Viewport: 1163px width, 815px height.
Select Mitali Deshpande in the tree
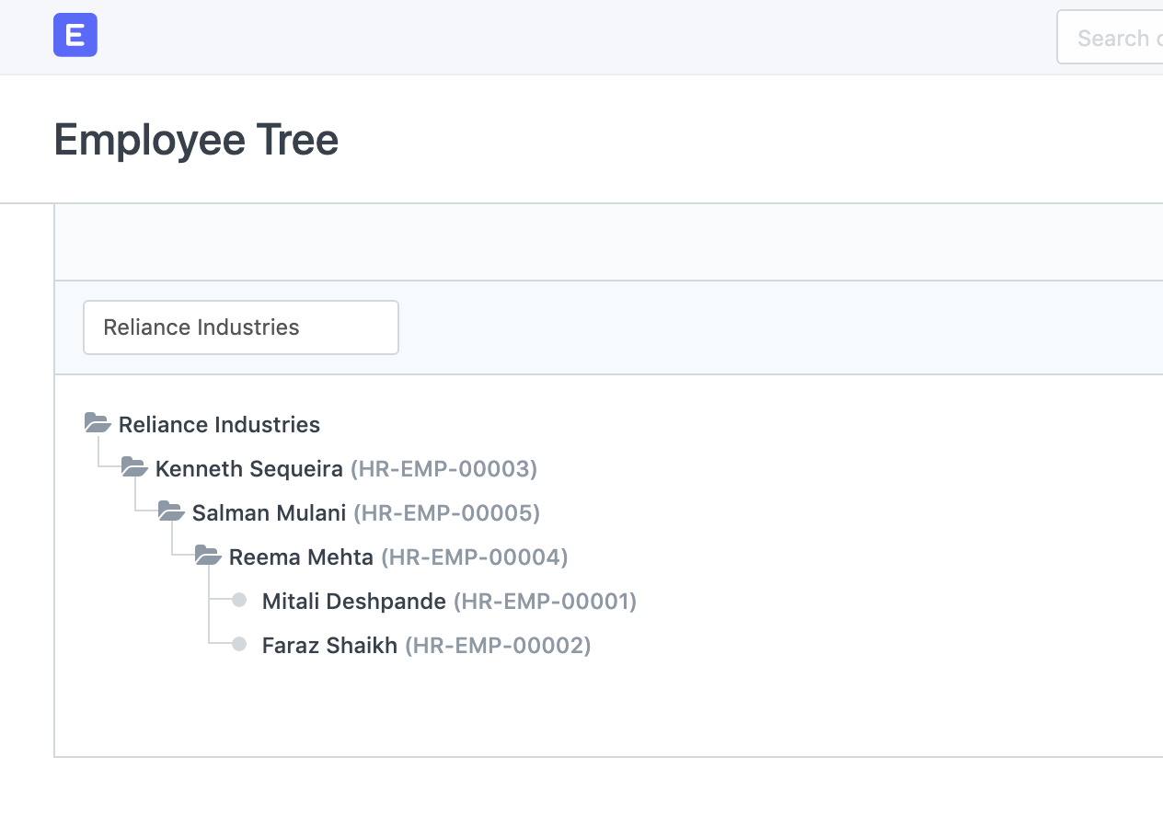[353, 602]
